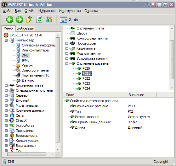Select the IPMI tree item
This screenshot has width=176, height=166.
[x=25, y=60]
